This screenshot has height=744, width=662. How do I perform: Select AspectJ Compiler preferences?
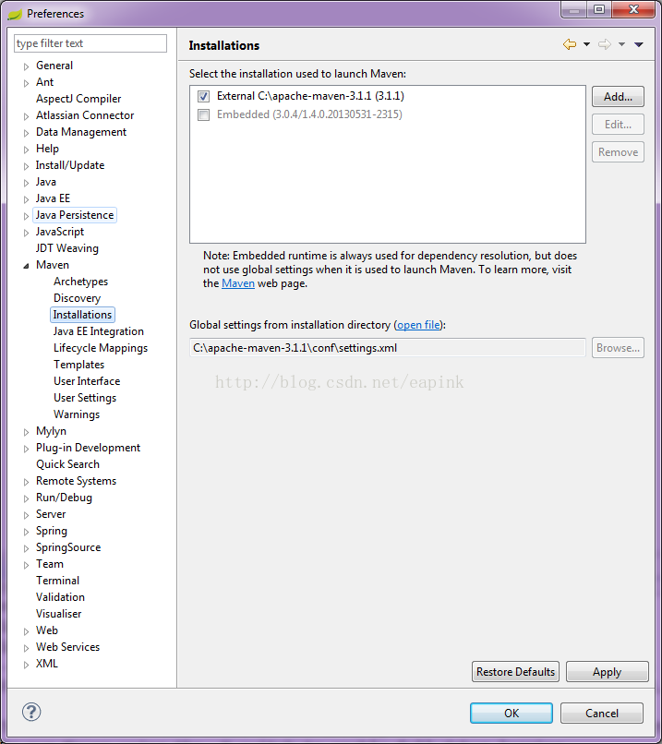[x=78, y=99]
